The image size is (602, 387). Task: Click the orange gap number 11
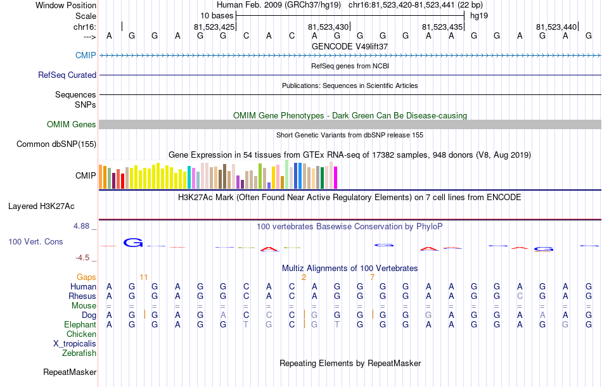(144, 277)
